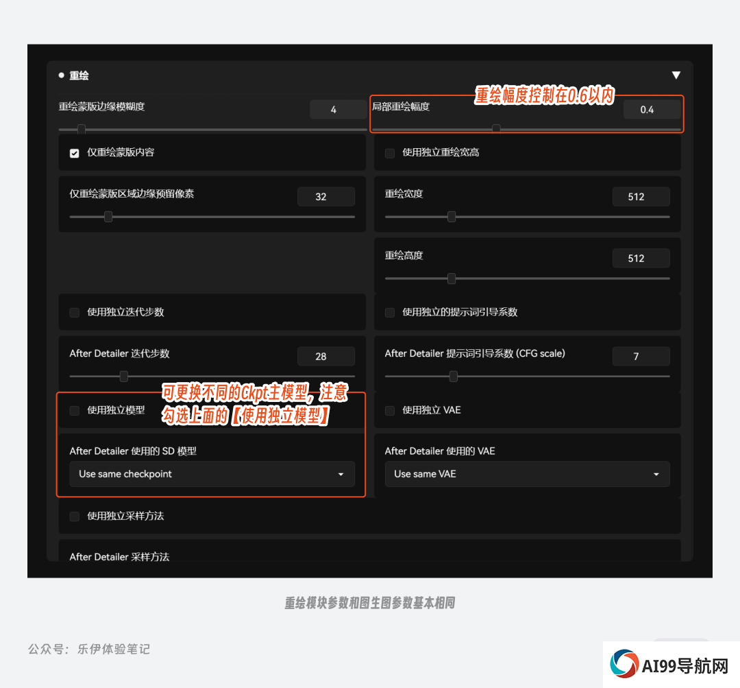Click the CFG scale slider handle
This screenshot has width=740, height=688.
coord(454,376)
